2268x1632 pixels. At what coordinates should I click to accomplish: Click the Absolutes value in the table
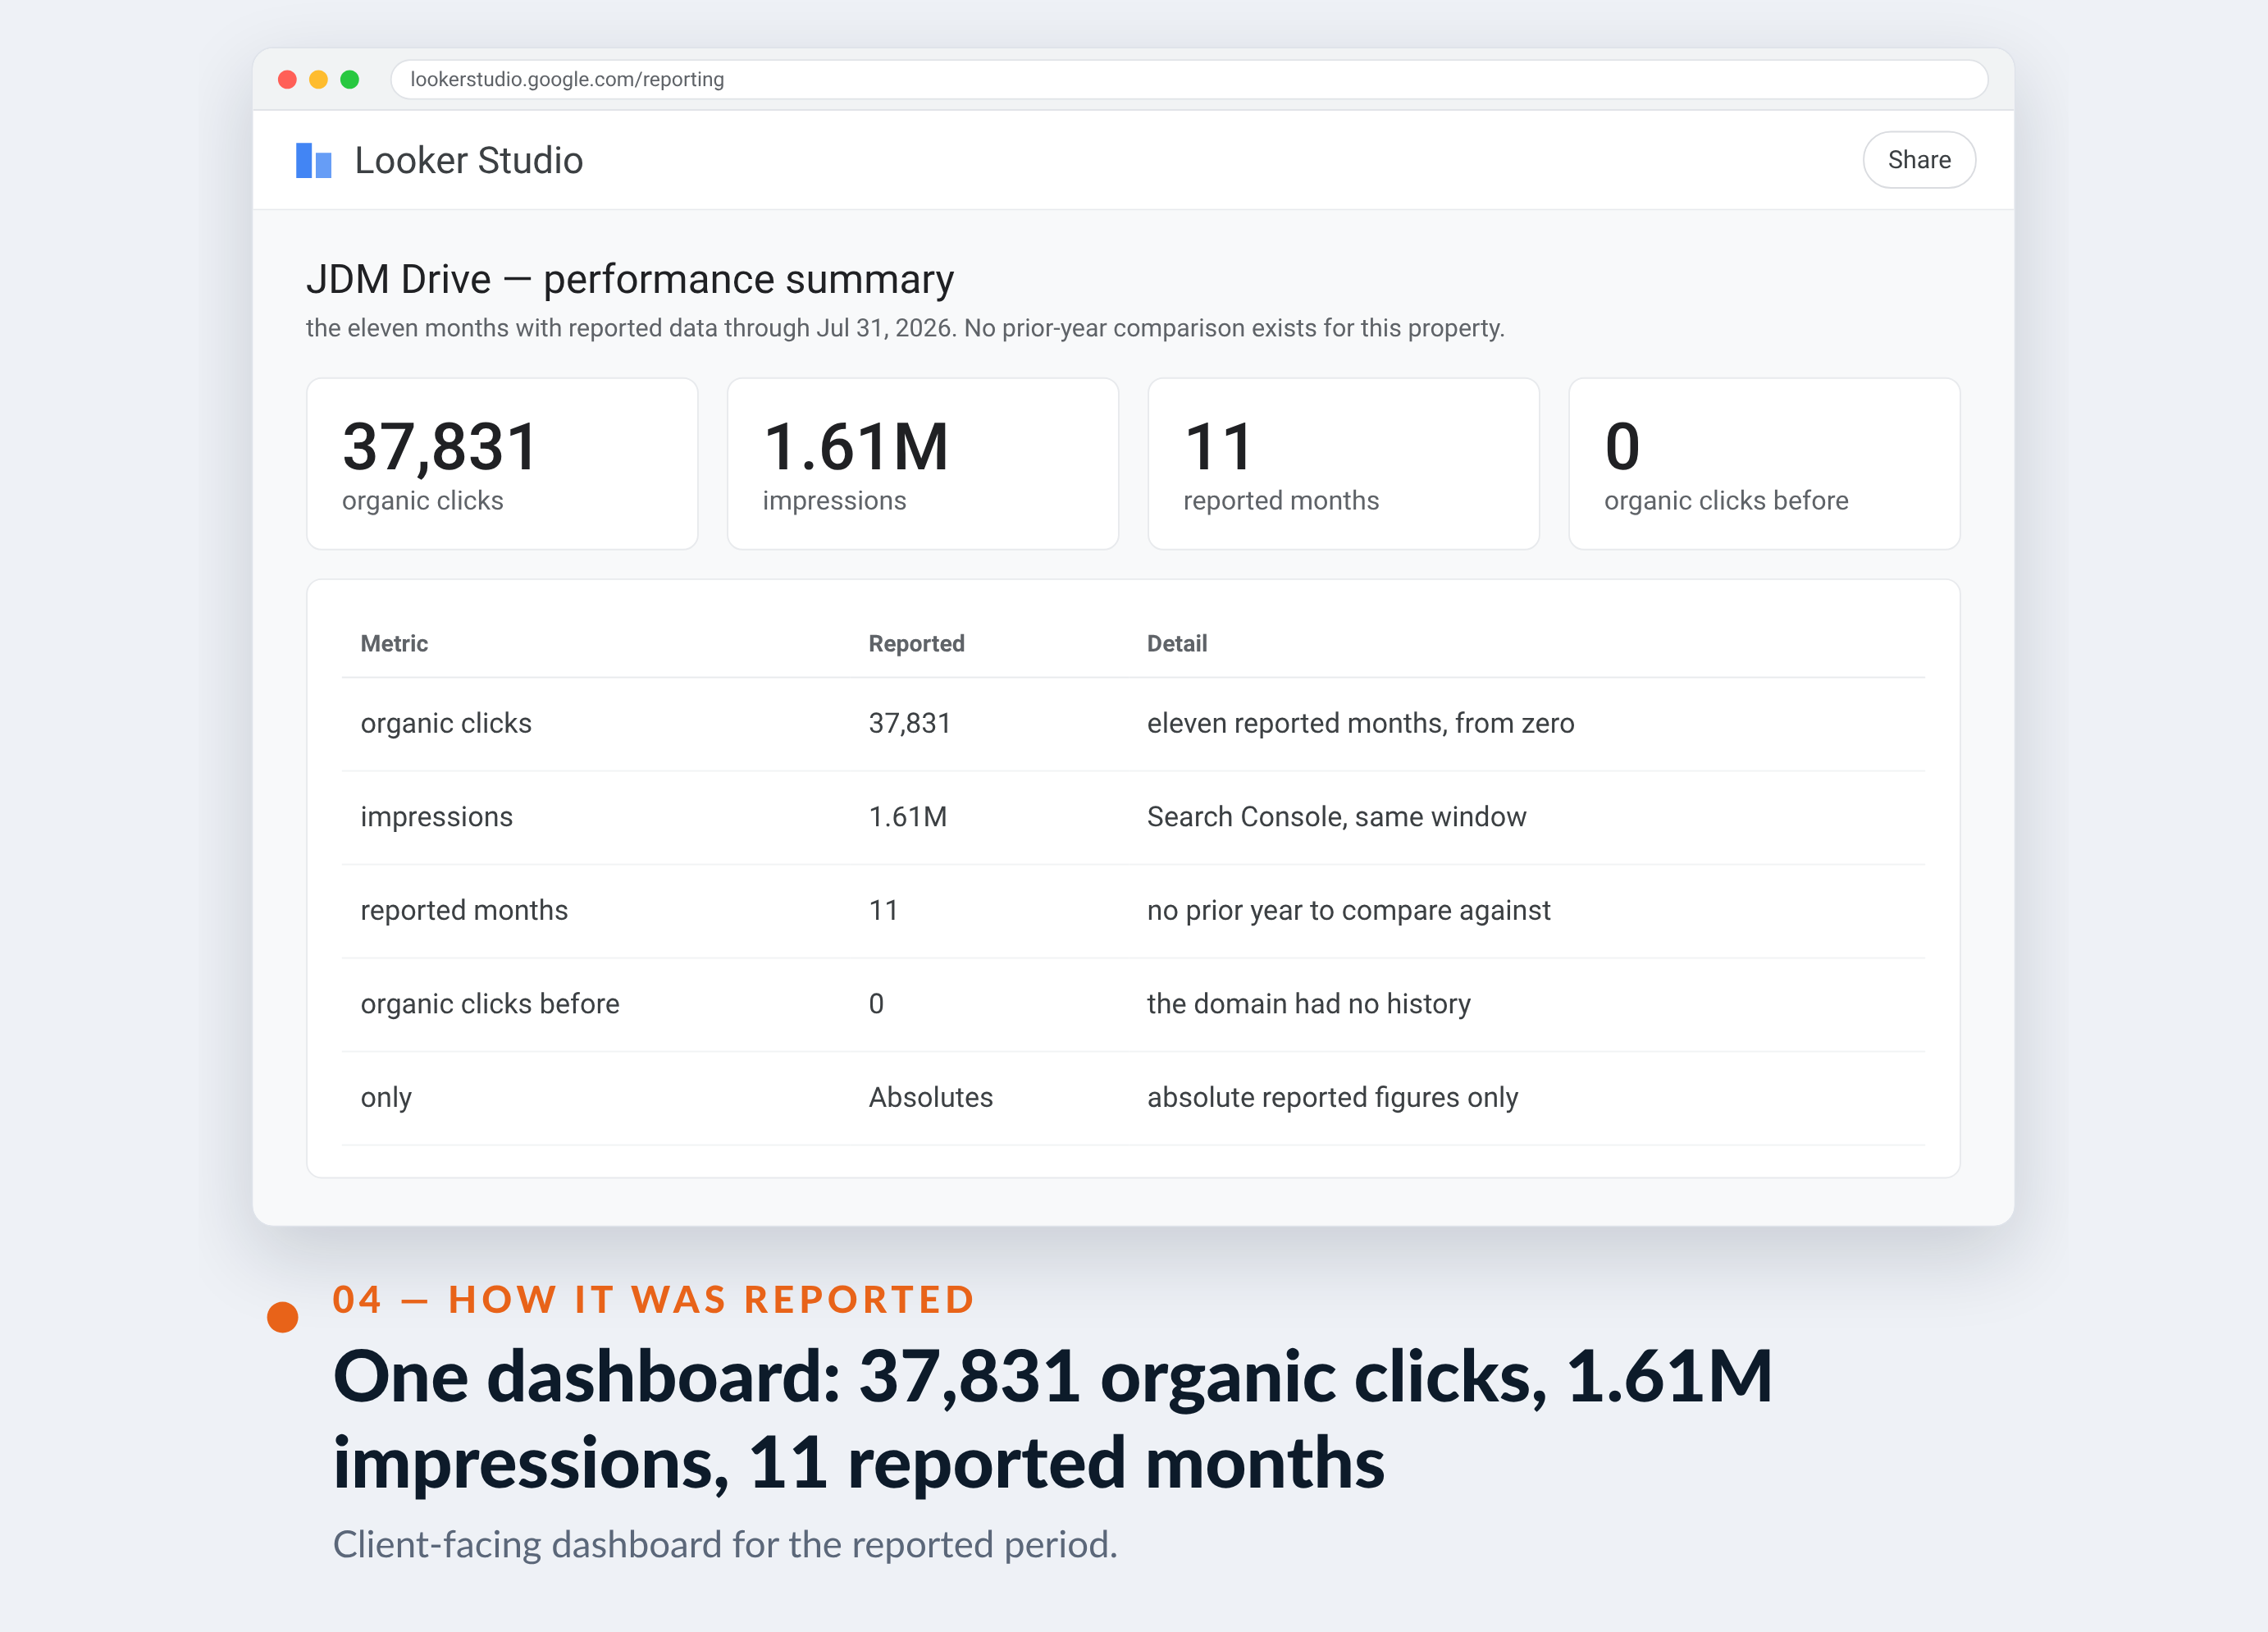(930, 1097)
